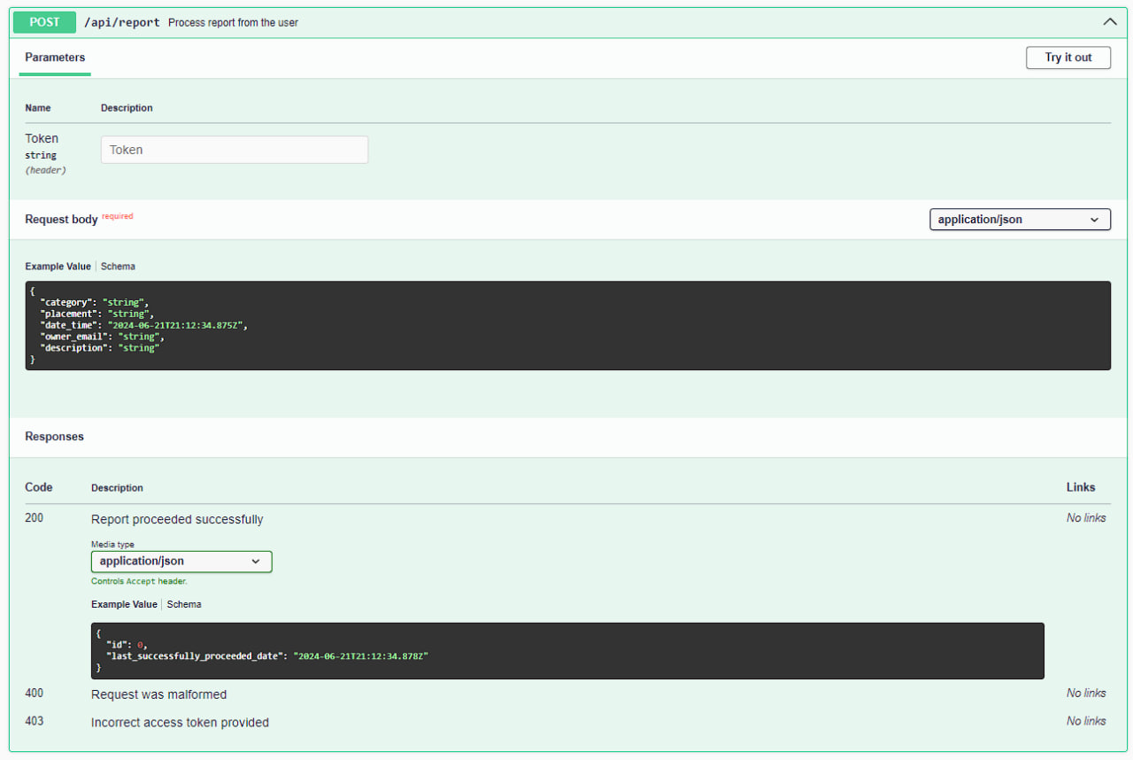Screen dimensions: 1133x760
Task: Click the 403 response code
Action: (34, 721)
